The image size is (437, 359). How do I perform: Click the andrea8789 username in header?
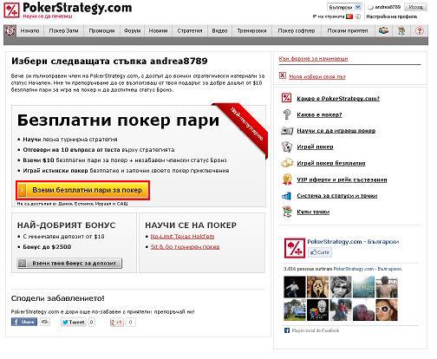388,7
